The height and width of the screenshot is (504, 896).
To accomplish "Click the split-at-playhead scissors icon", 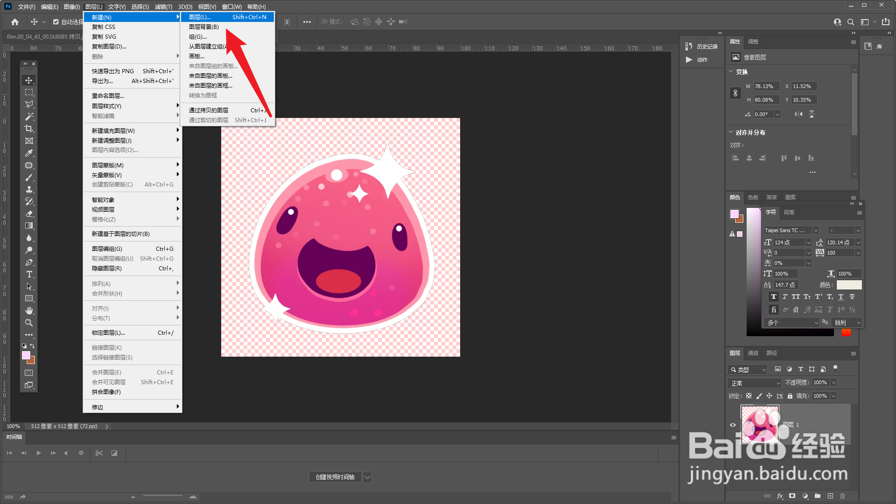I will [99, 453].
